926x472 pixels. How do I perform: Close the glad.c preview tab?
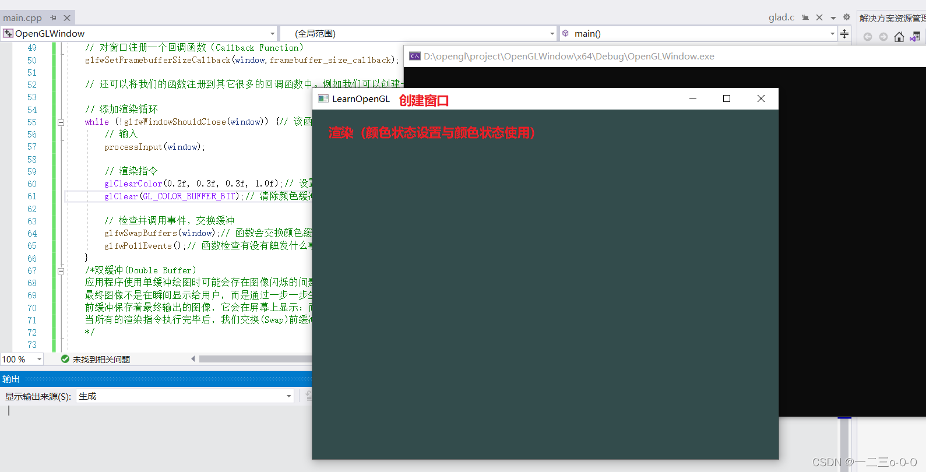[x=819, y=17]
